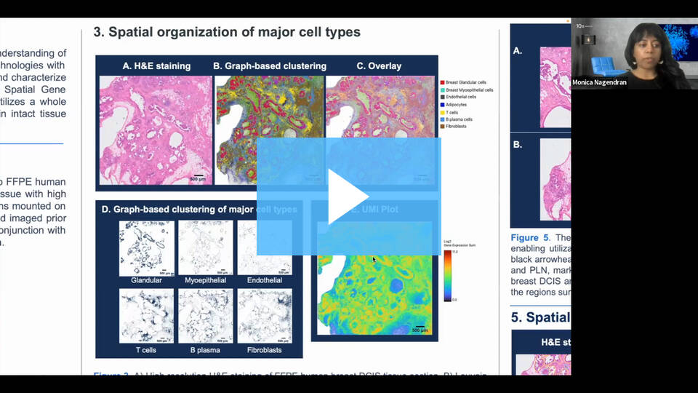Viewport: 698px width, 393px height.
Task: Click the 'Glandular' caption text
Action: (146, 280)
